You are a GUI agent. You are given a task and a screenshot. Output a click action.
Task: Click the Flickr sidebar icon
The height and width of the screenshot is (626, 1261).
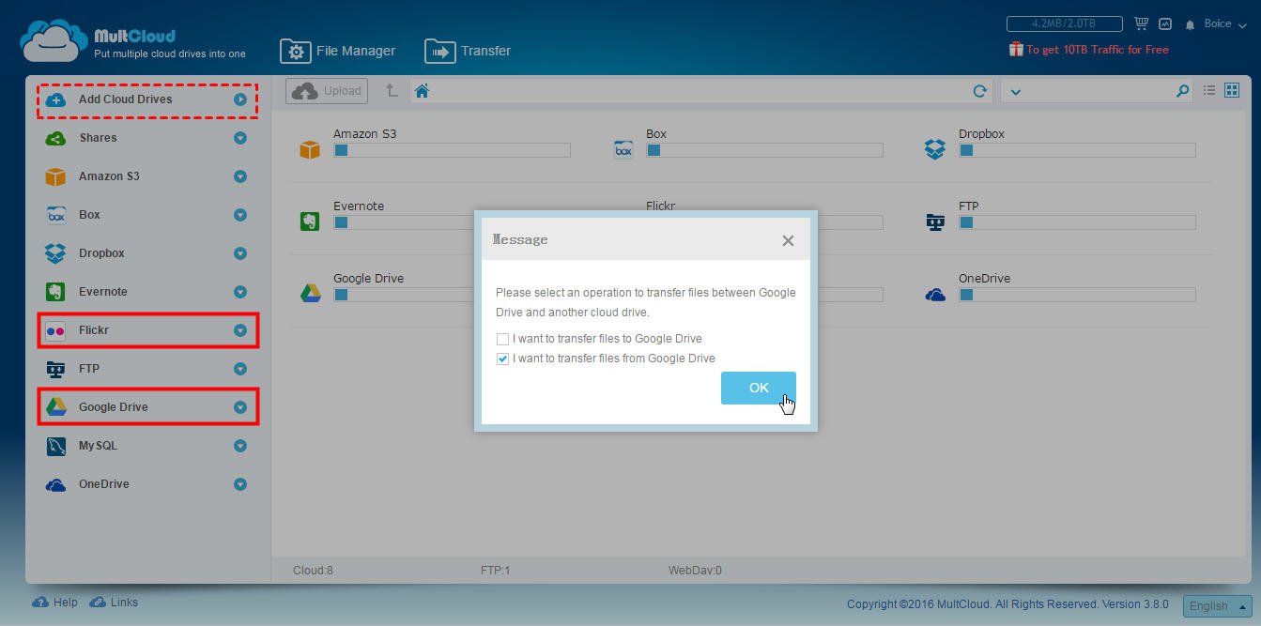coord(55,330)
